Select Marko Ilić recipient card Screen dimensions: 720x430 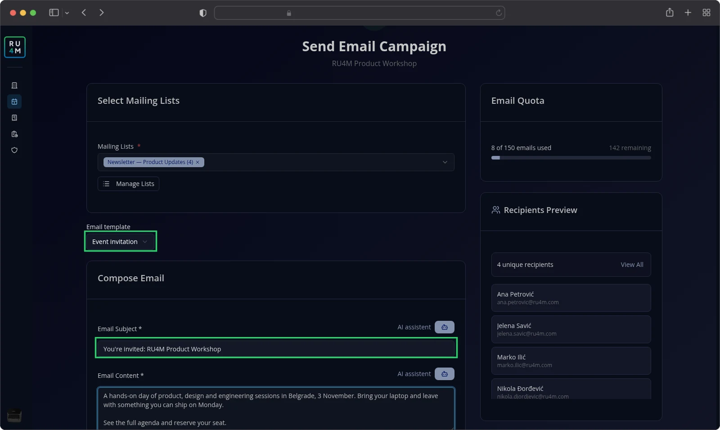click(x=571, y=361)
